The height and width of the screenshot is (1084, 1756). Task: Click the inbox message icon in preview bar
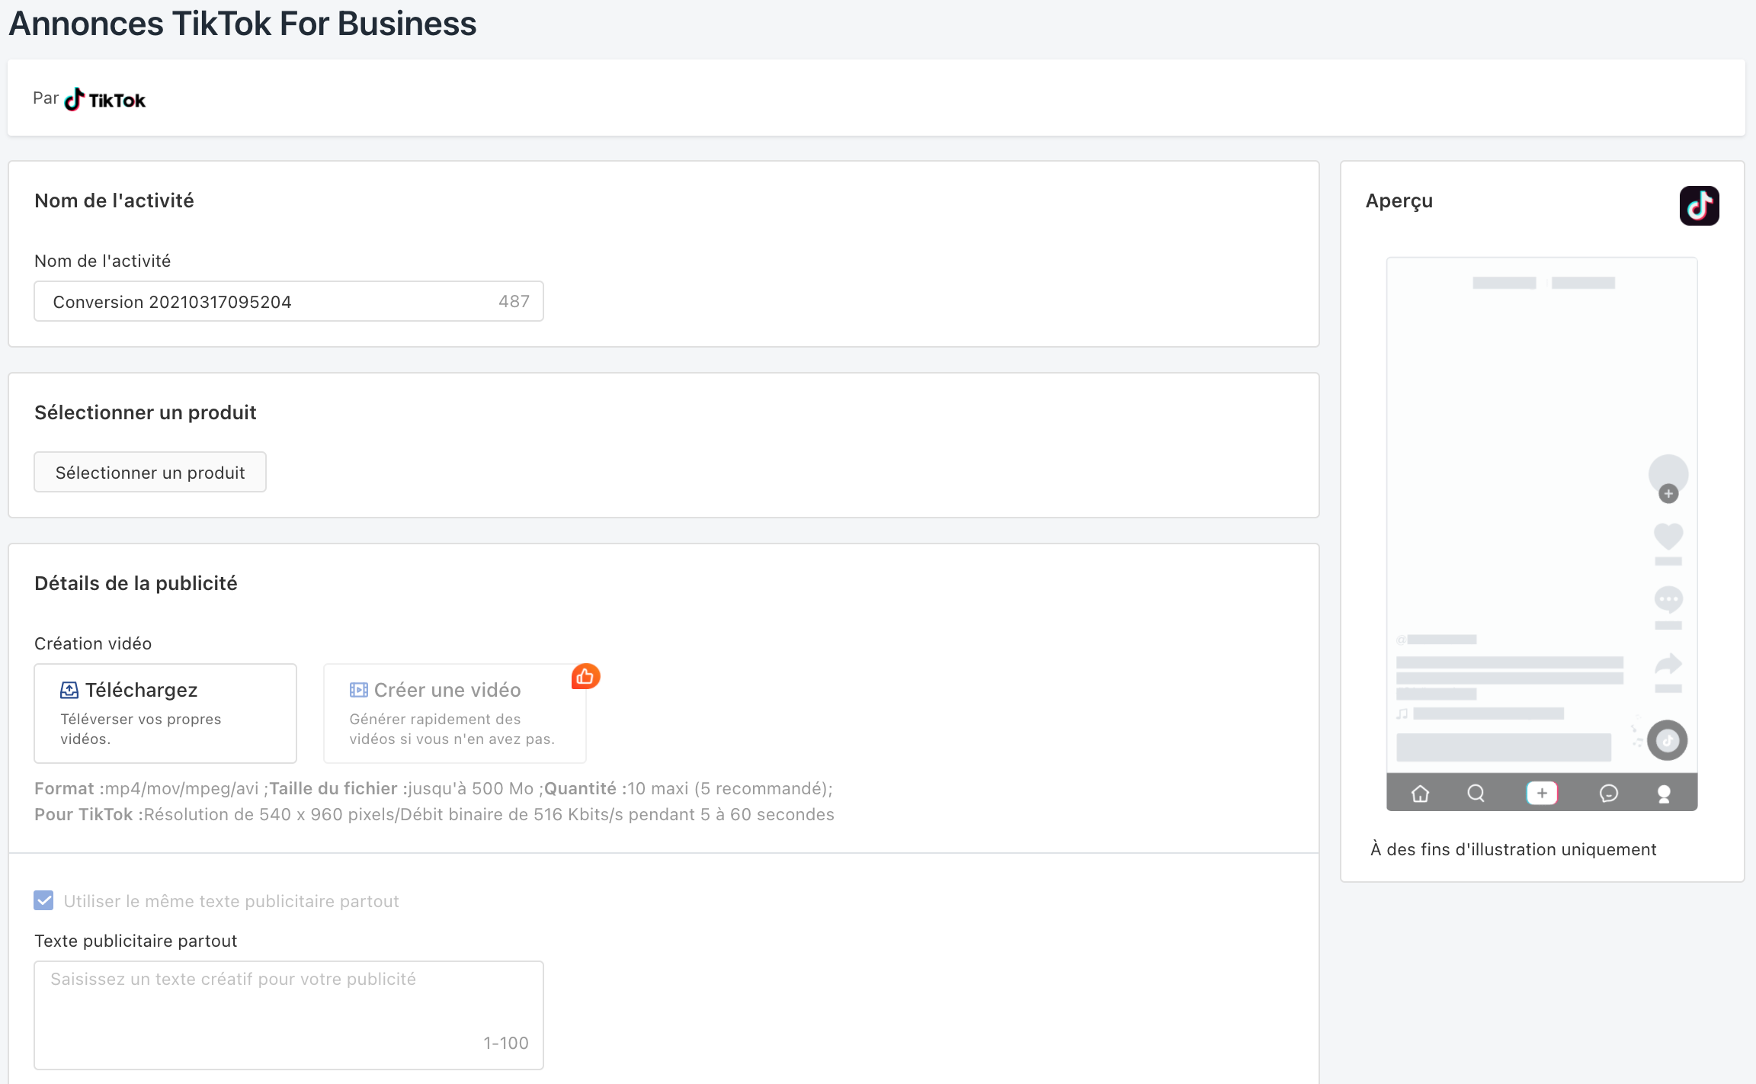coord(1608,794)
